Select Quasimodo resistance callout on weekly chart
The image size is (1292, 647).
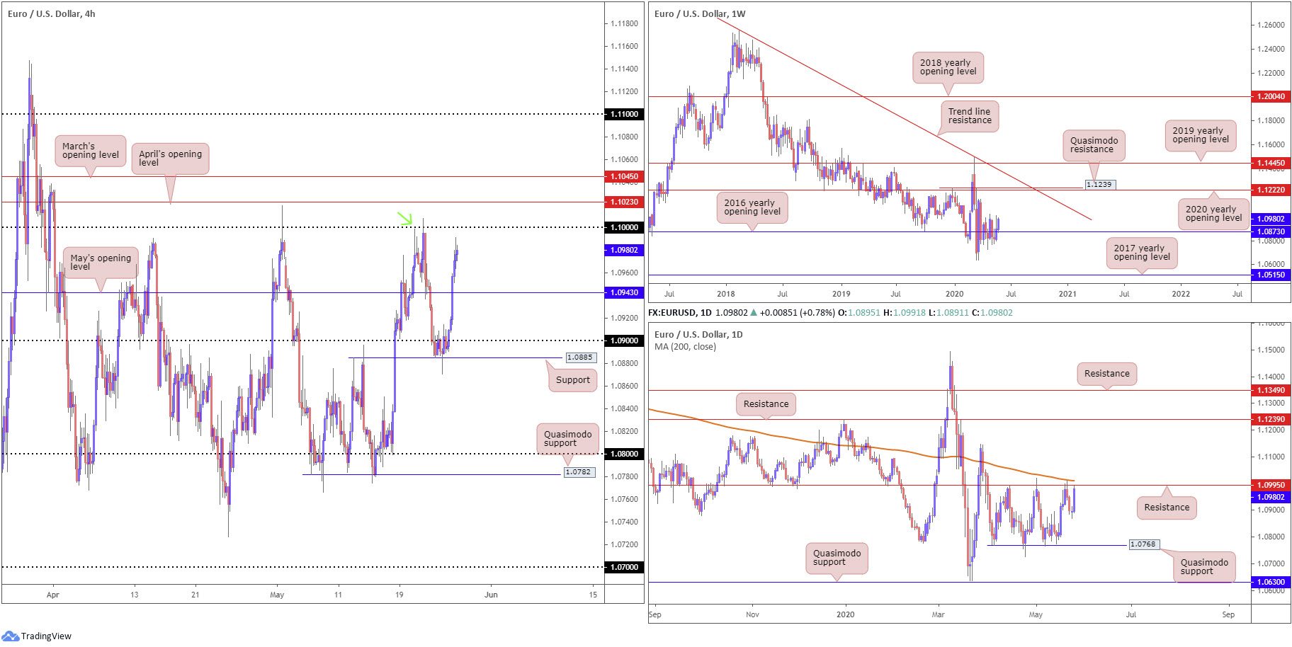pos(1094,145)
